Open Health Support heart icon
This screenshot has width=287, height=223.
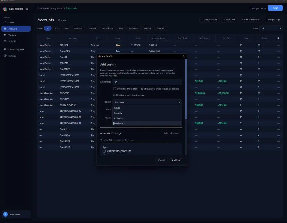(5, 50)
